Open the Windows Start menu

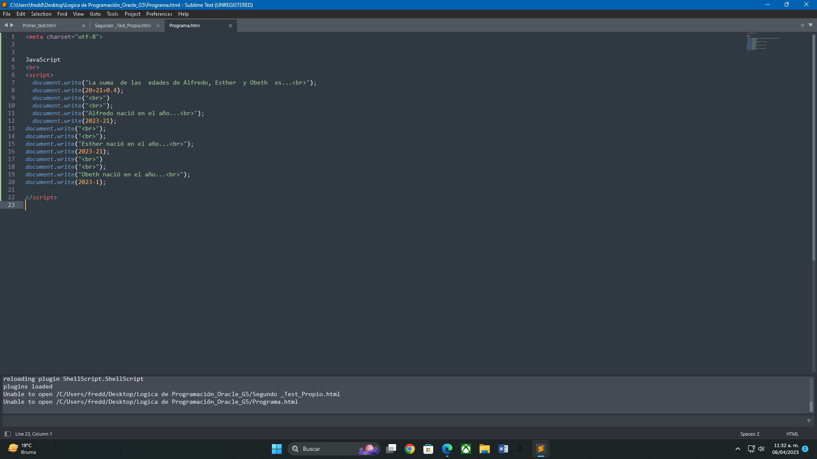coord(277,449)
